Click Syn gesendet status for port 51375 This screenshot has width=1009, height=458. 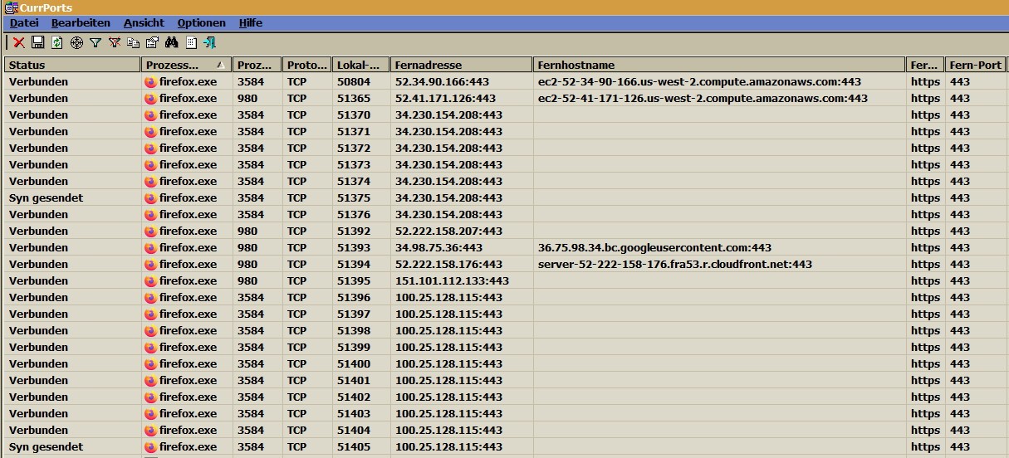(46, 197)
